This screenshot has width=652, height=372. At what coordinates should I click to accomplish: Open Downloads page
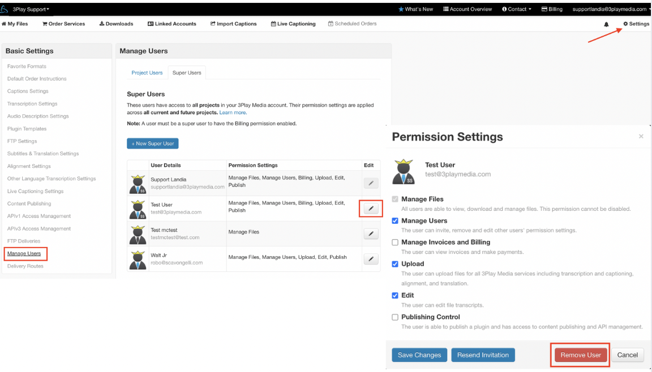click(116, 24)
